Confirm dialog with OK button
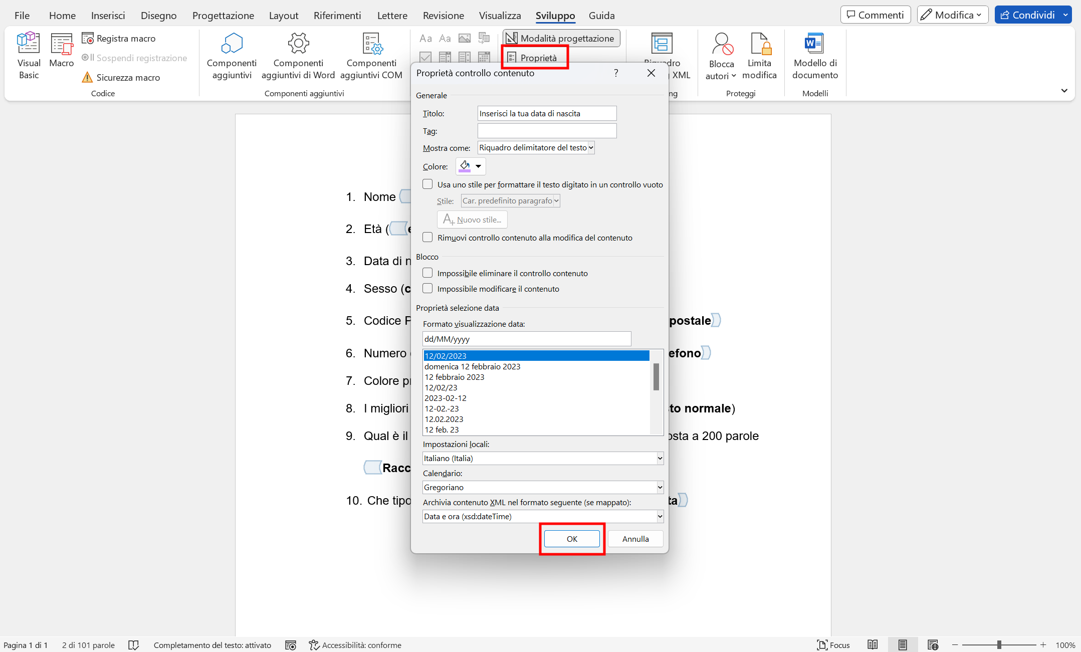Viewport: 1081px width, 652px height. [571, 538]
